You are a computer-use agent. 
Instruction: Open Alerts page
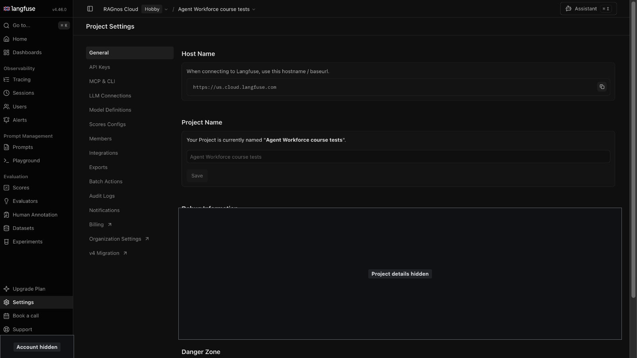coord(36,120)
